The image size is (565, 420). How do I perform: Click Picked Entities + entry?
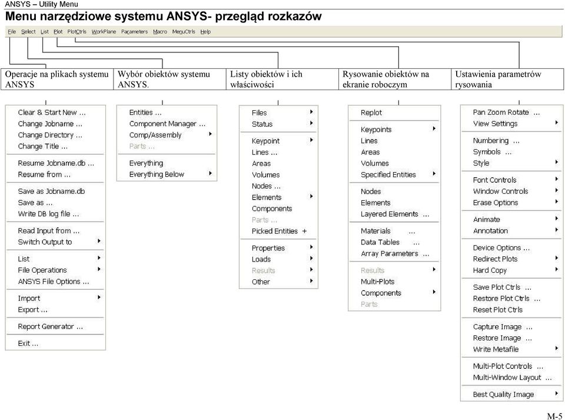(x=278, y=231)
